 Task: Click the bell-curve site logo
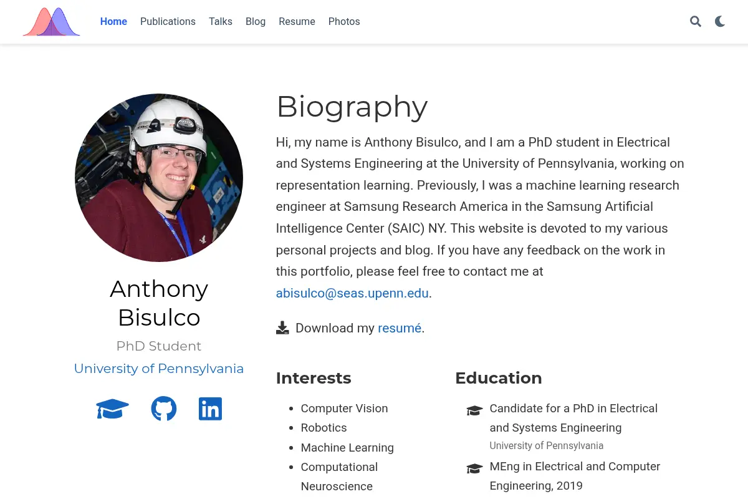51,22
